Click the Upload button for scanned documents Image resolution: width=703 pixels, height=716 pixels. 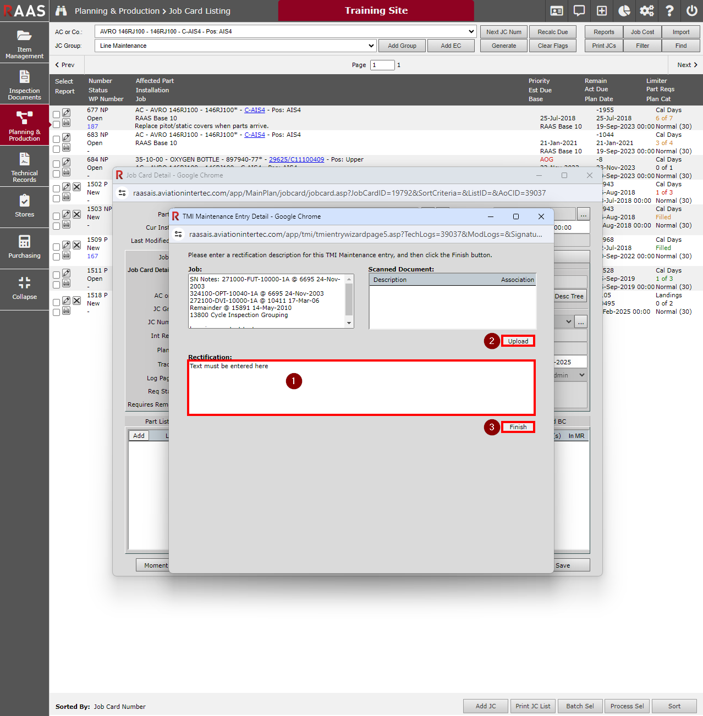[518, 341]
